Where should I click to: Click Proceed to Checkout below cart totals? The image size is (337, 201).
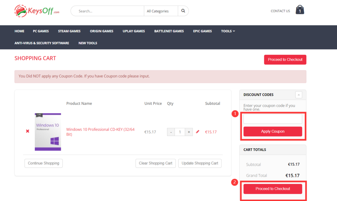point(273,189)
